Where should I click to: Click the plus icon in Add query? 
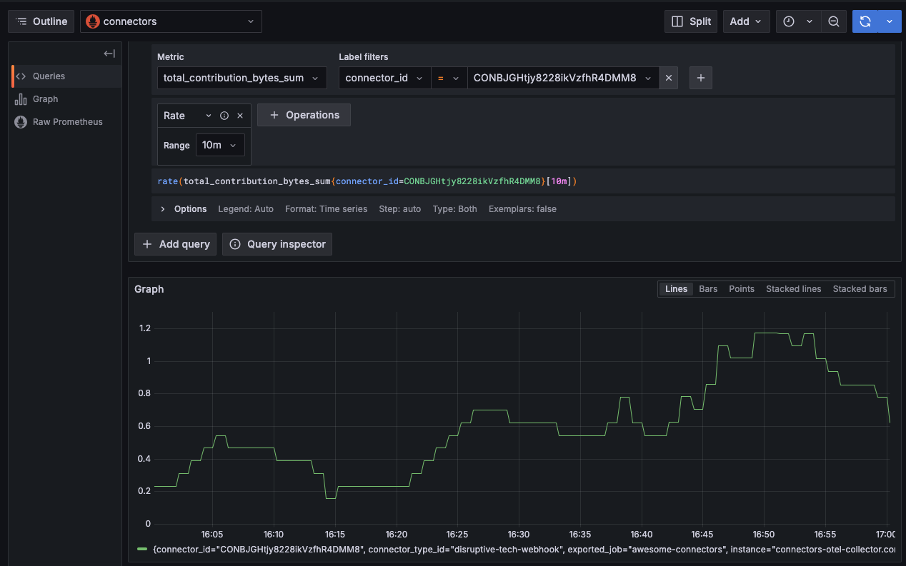pyautogui.click(x=147, y=244)
